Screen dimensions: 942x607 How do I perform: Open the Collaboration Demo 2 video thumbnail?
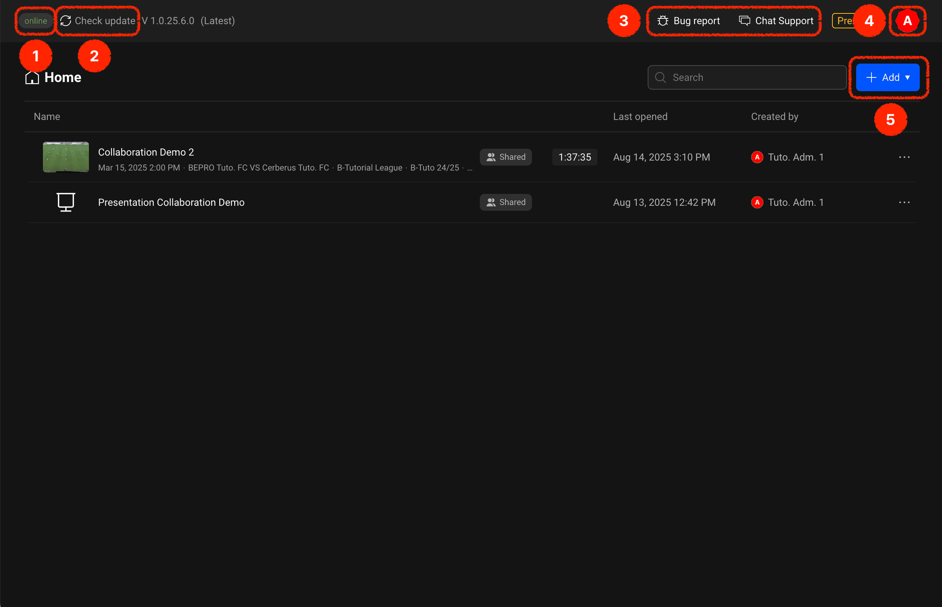click(66, 157)
